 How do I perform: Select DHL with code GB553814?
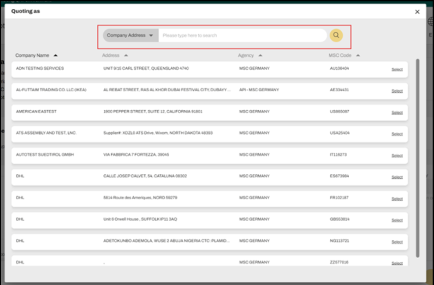[x=397, y=220]
